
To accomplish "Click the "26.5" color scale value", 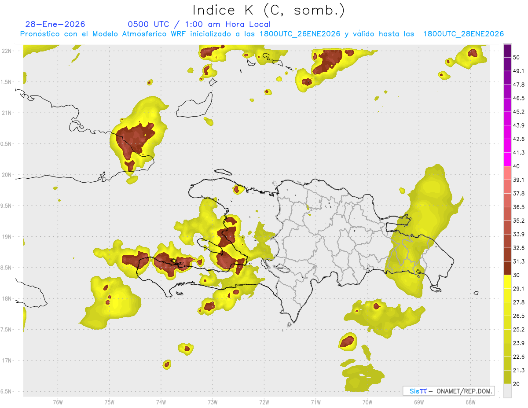I will tap(519, 316).
